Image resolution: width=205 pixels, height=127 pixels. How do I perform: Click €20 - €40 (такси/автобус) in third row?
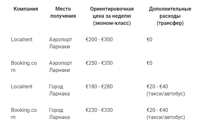[166, 90]
